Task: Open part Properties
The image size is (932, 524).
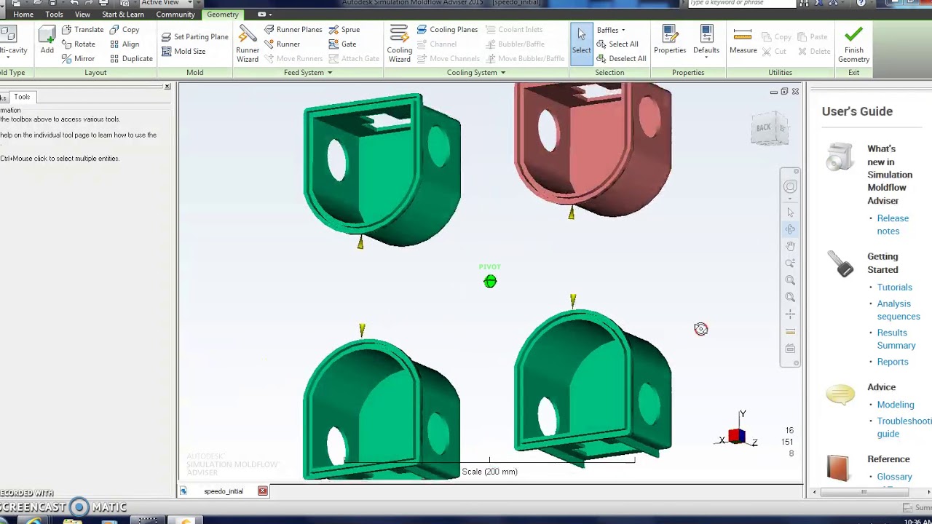Action: 670,41
